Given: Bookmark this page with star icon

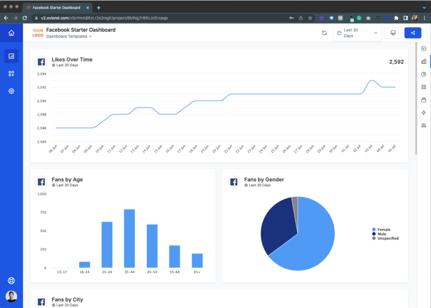Looking at the screenshot, I should [310, 18].
